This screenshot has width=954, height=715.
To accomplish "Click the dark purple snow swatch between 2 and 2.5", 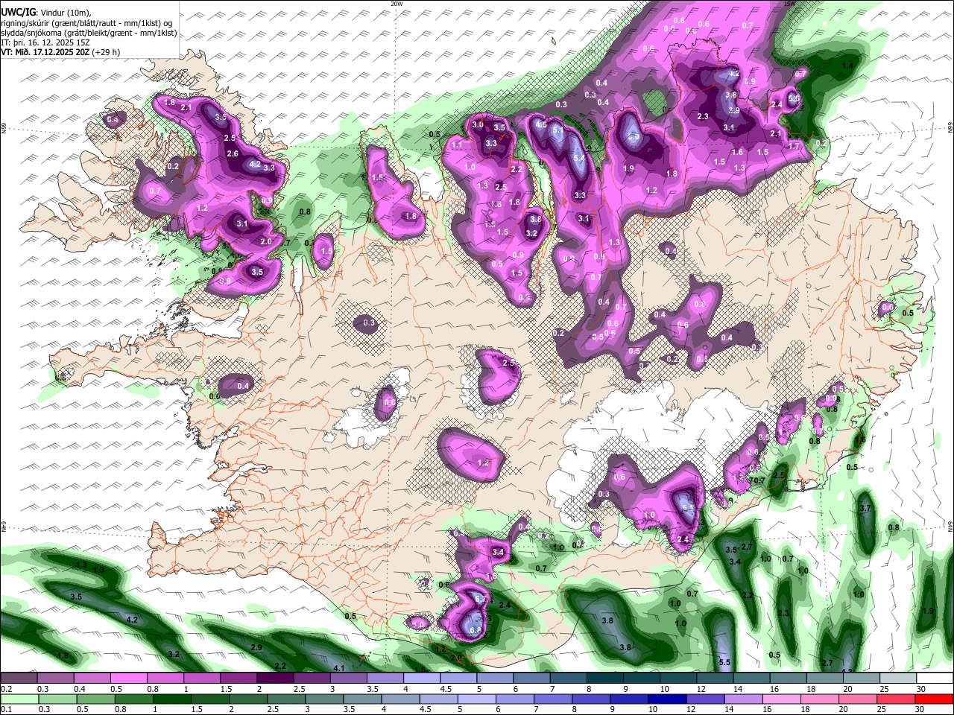I will 275,679.
